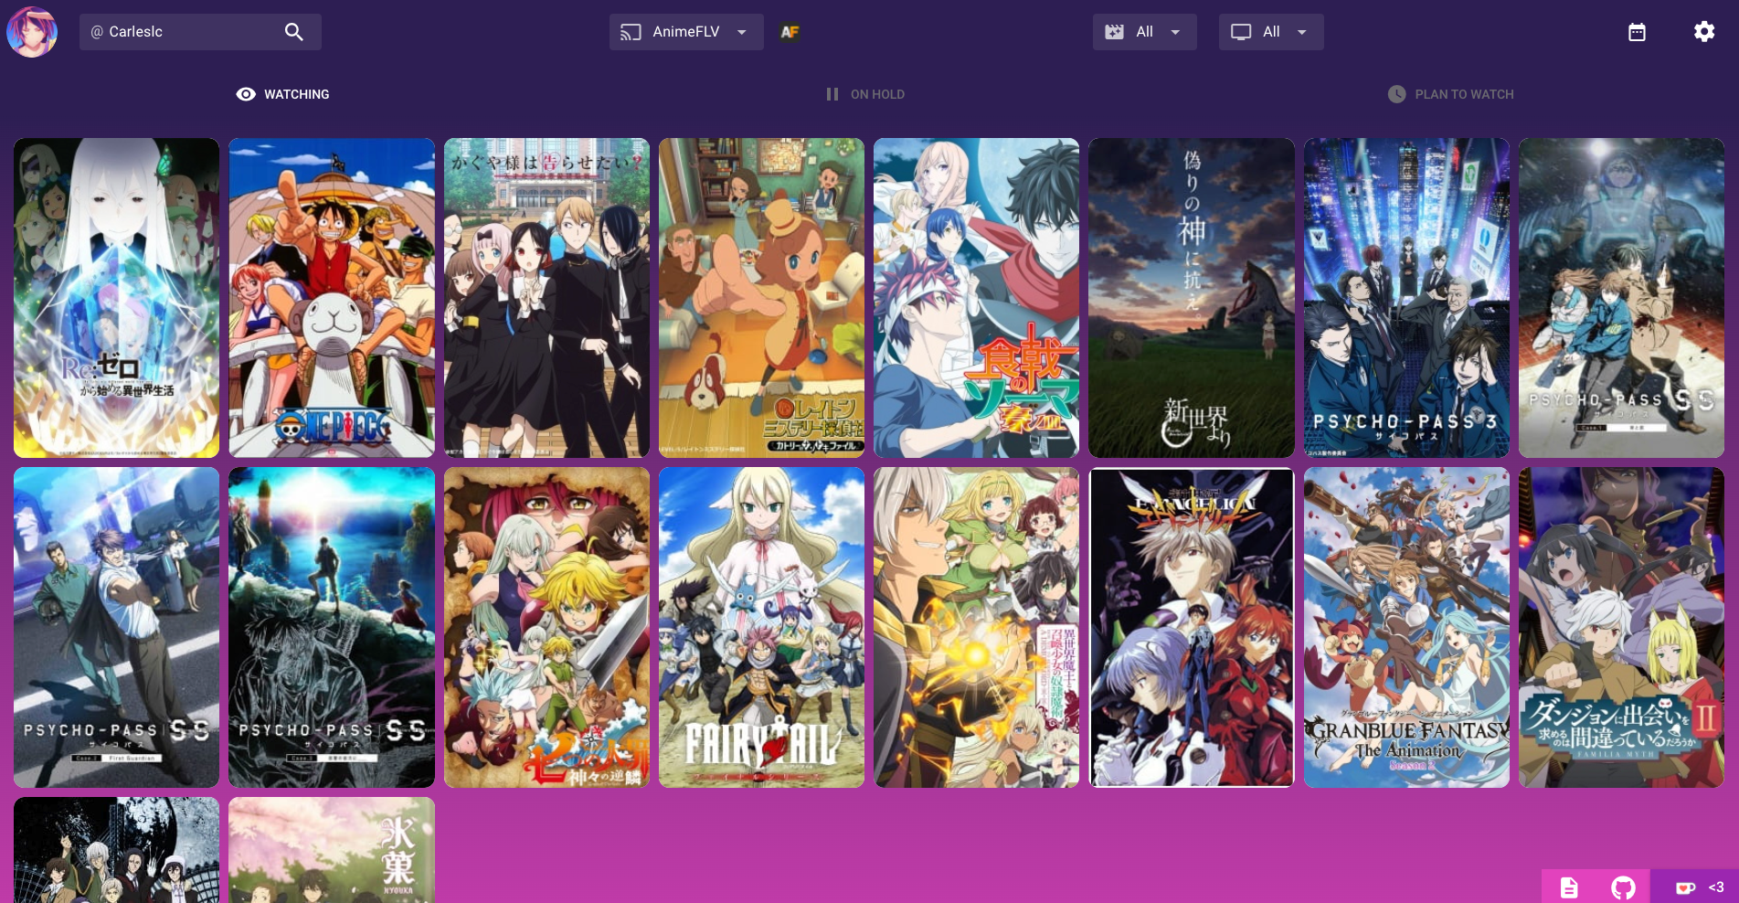Open the moonlit group anime cover
Viewport: 1739px width, 903px height.
pos(117,850)
